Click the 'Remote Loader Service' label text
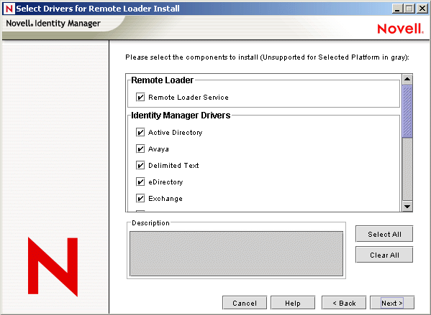The width and height of the screenshot is (431, 315). [x=189, y=97]
